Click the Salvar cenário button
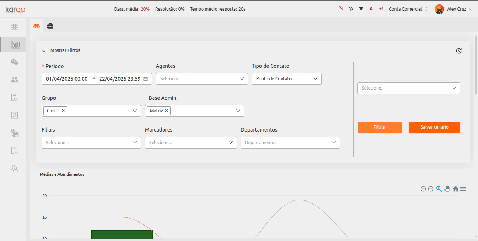478x241 pixels. tap(435, 127)
